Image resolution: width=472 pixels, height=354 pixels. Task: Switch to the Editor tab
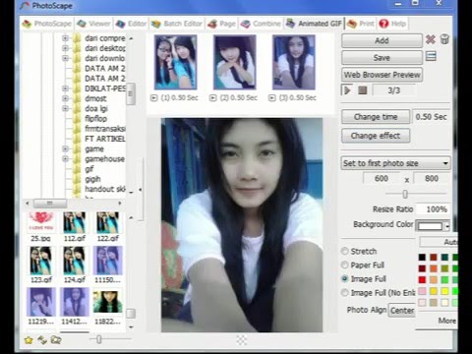[x=131, y=24]
